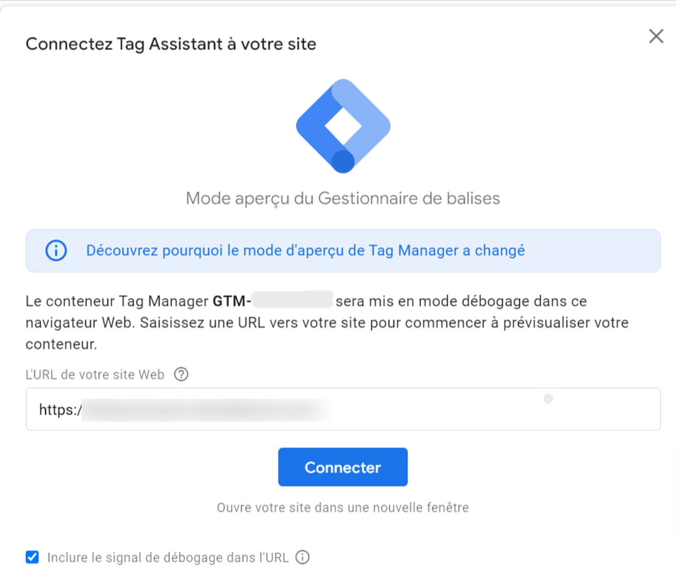Image resolution: width=676 pixels, height=571 pixels.
Task: Close the Connectez Tag Assistant dialog
Action: pyautogui.click(x=656, y=36)
